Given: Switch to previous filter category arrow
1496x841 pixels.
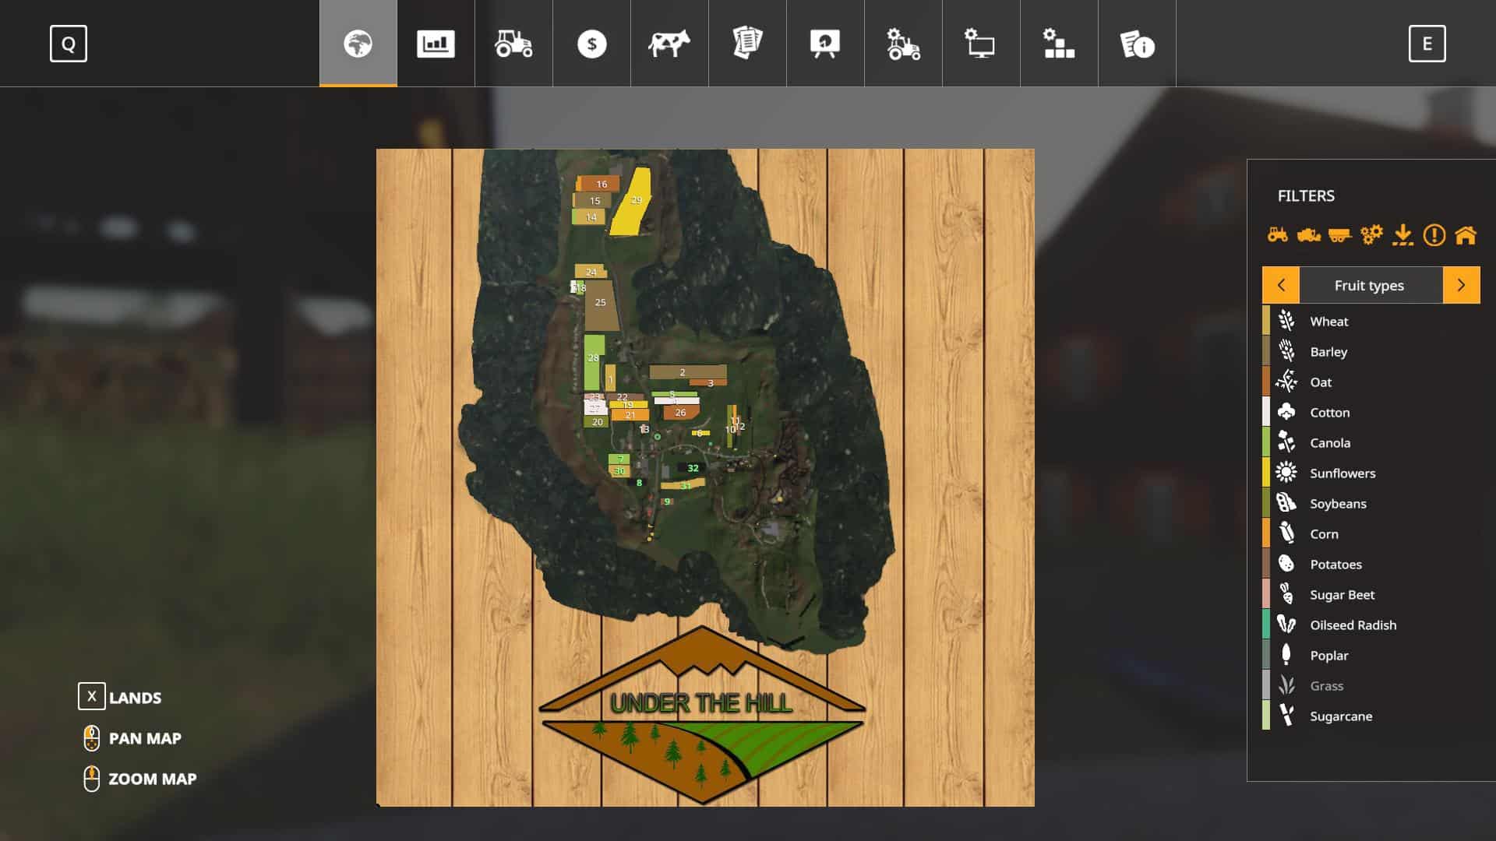Looking at the screenshot, I should click(1281, 285).
